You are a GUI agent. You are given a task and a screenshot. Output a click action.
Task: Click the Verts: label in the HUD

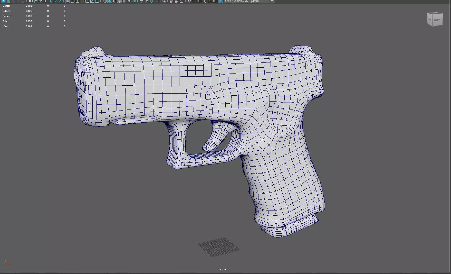point(6,6)
